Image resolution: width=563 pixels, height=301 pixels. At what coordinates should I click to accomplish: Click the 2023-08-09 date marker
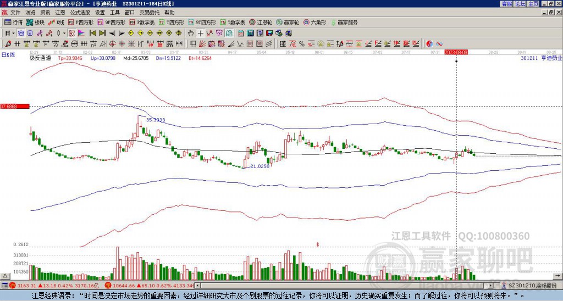456,52
